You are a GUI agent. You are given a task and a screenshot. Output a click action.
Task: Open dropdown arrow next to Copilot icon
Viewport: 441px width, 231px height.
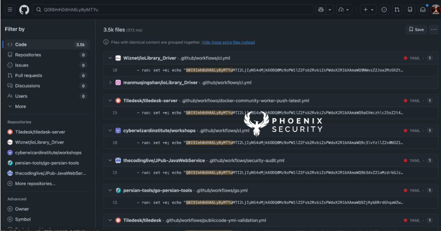(330, 9)
